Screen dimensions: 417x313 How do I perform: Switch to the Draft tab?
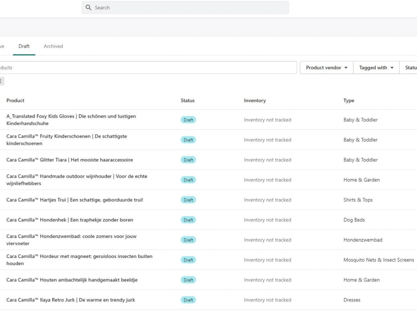coord(24,46)
